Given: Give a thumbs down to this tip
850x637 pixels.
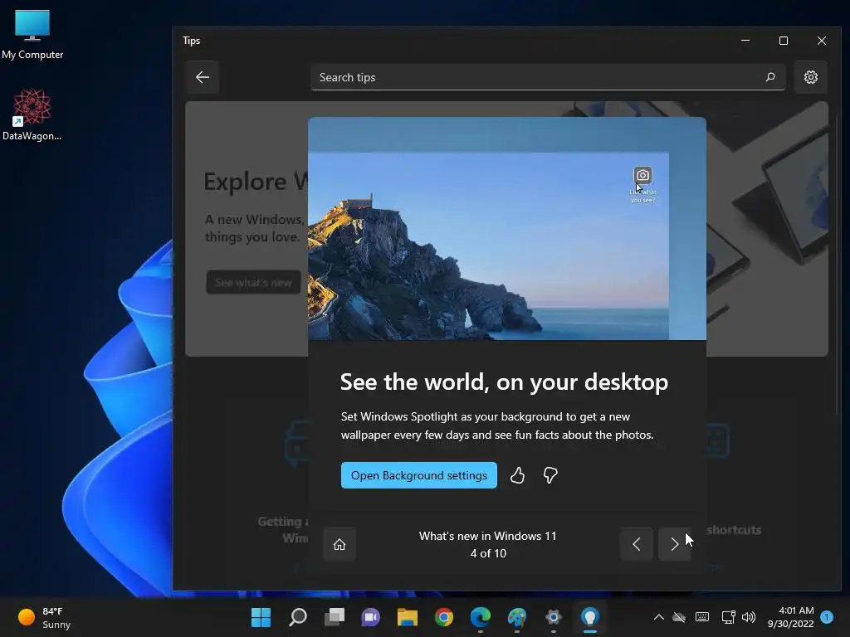Looking at the screenshot, I should click(x=550, y=475).
